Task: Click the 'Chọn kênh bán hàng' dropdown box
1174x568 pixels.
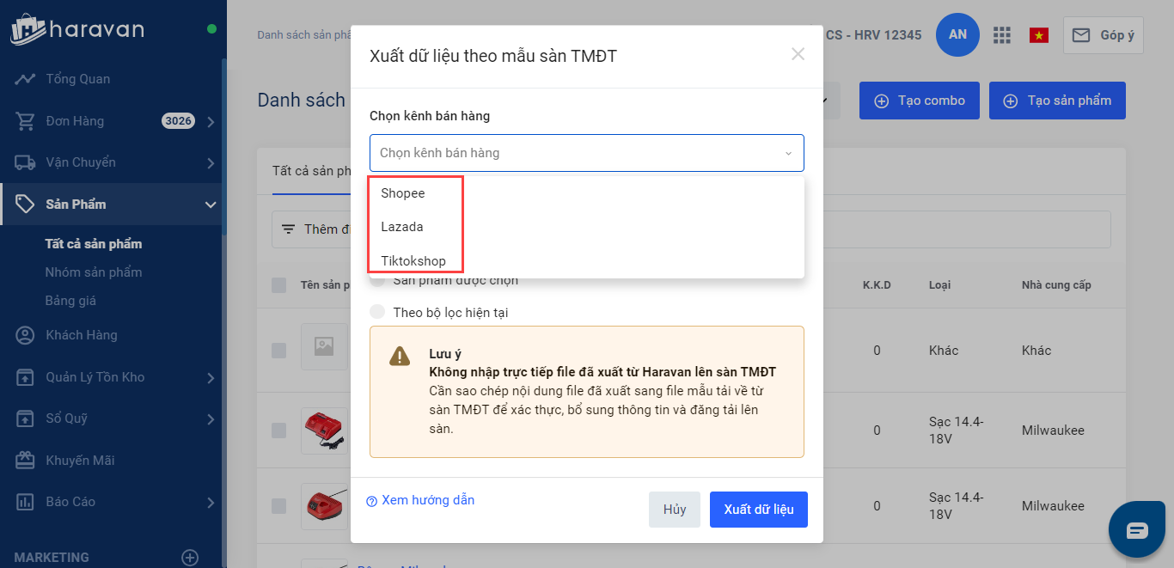Action: (x=586, y=153)
